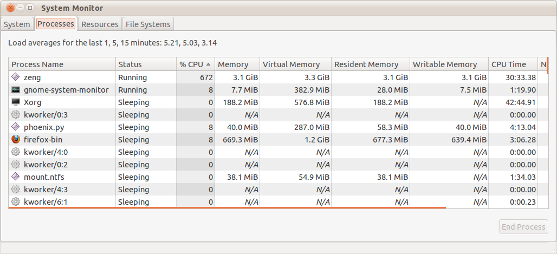The image size is (557, 254).
Task: Click the 58.3 MiB resident memory value
Action: pyautogui.click(x=392, y=127)
